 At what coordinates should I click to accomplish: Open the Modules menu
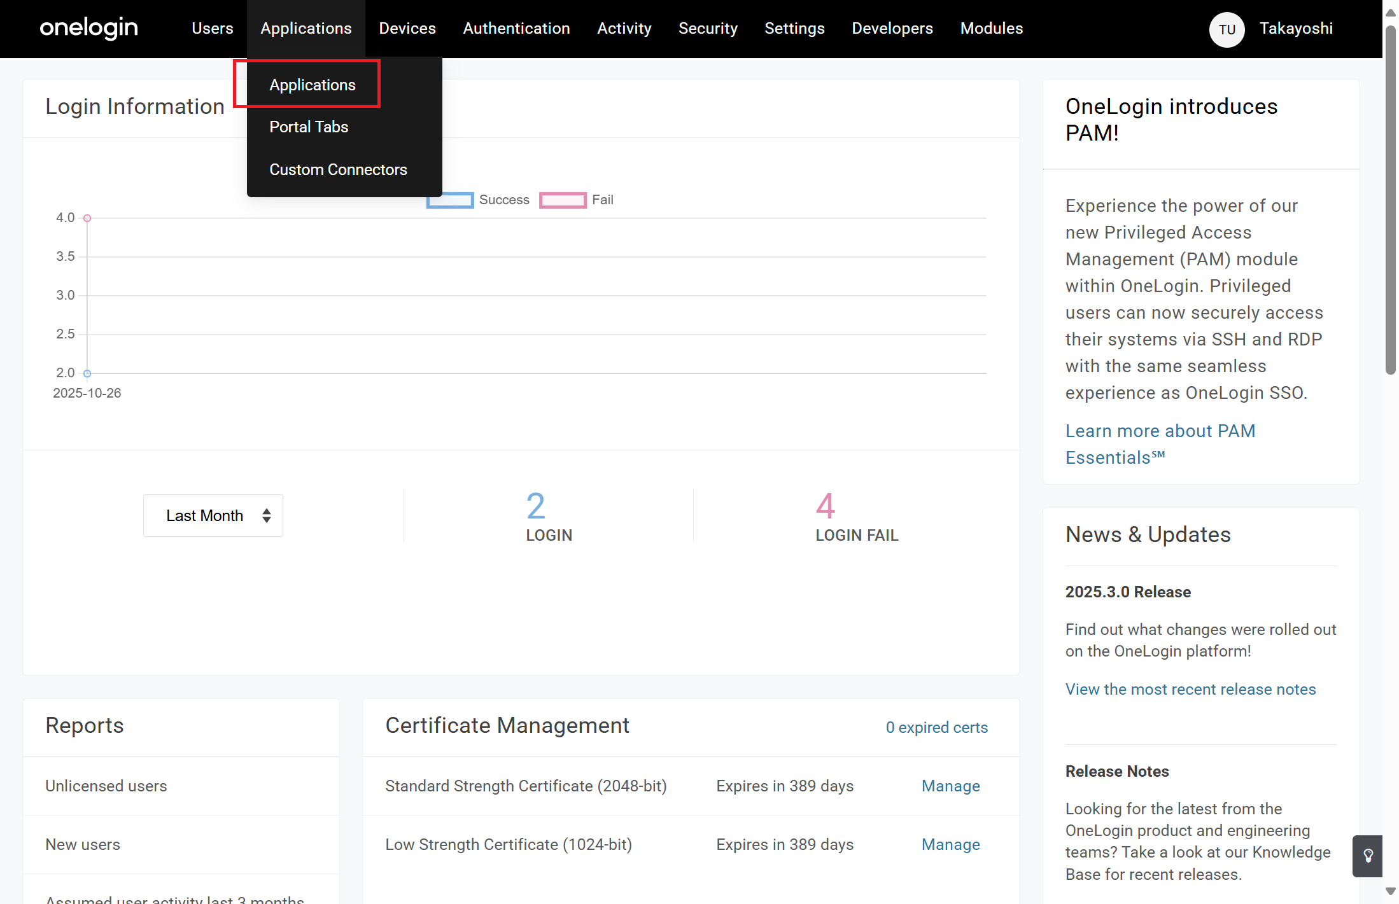[x=991, y=29]
